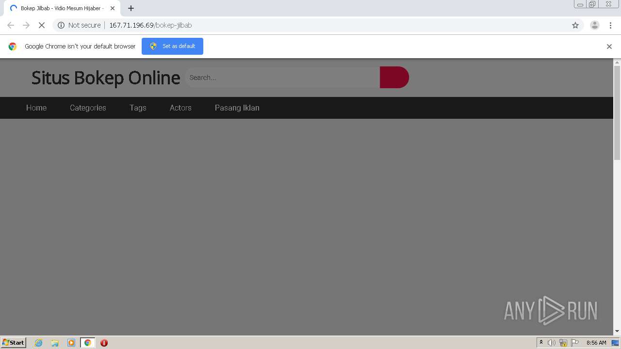The image size is (621, 349).
Task: Click the page scrollbar up arrow
Action: [x=617, y=62]
